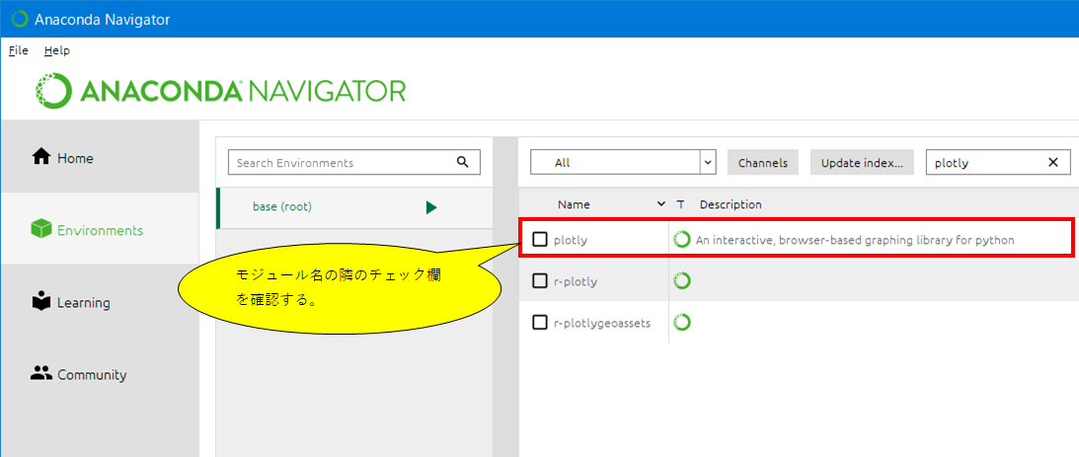Sort packages via the Name column arrow
1079x457 pixels.
(x=661, y=204)
